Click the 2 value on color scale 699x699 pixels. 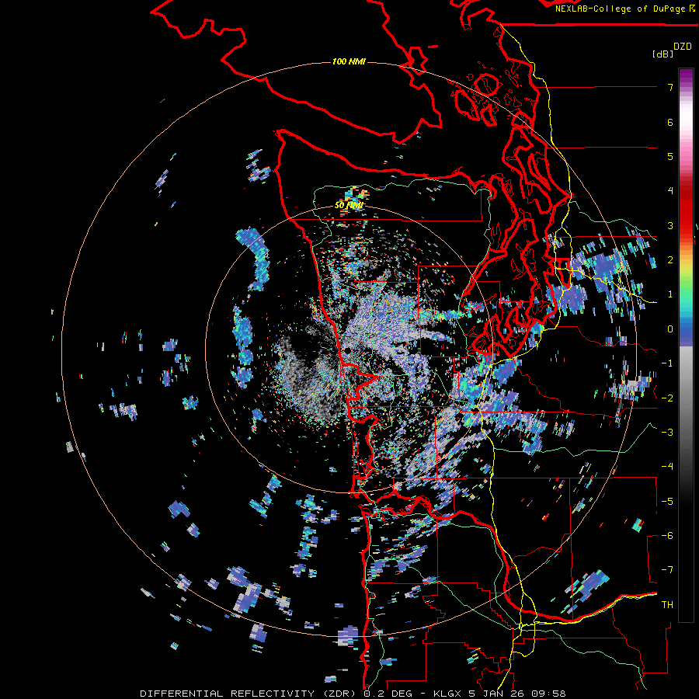point(670,260)
